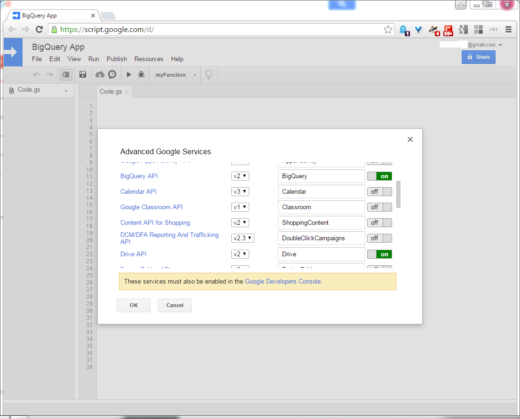This screenshot has height=419, width=520.
Task: Bookmark page with the star icon
Action: point(388,30)
